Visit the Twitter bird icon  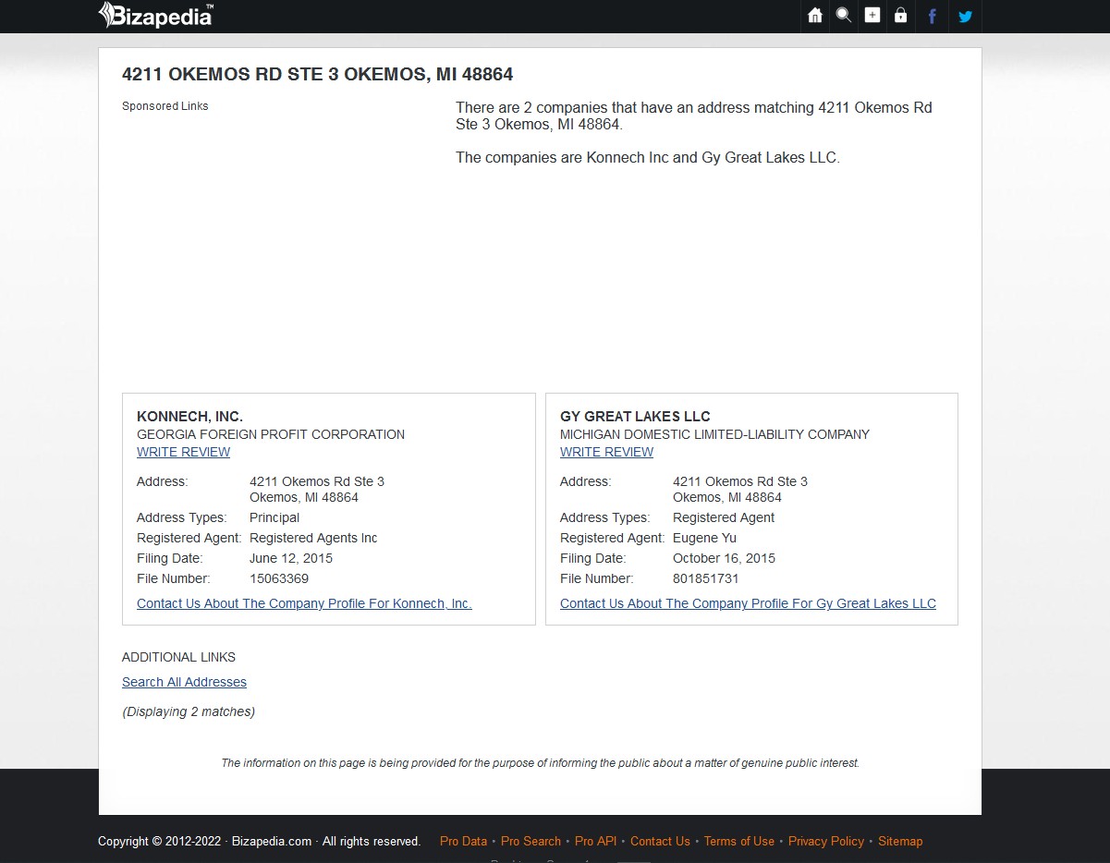[965, 17]
